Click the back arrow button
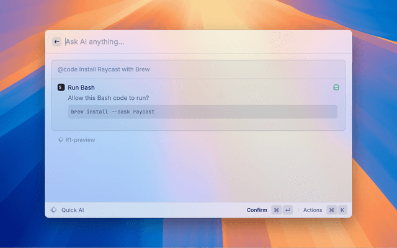 (x=57, y=42)
